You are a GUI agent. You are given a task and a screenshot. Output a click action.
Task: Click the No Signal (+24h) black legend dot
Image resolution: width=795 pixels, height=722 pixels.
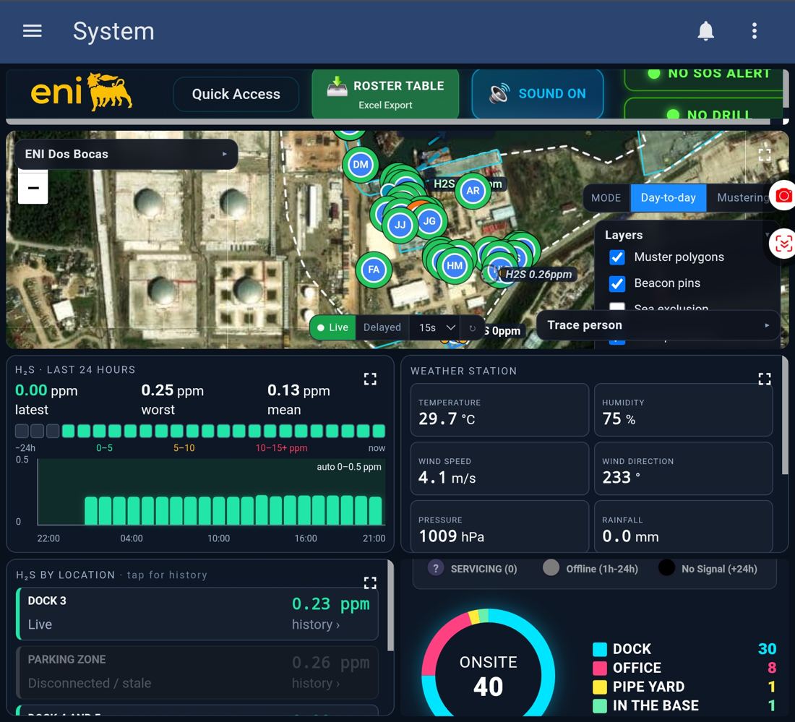(666, 568)
